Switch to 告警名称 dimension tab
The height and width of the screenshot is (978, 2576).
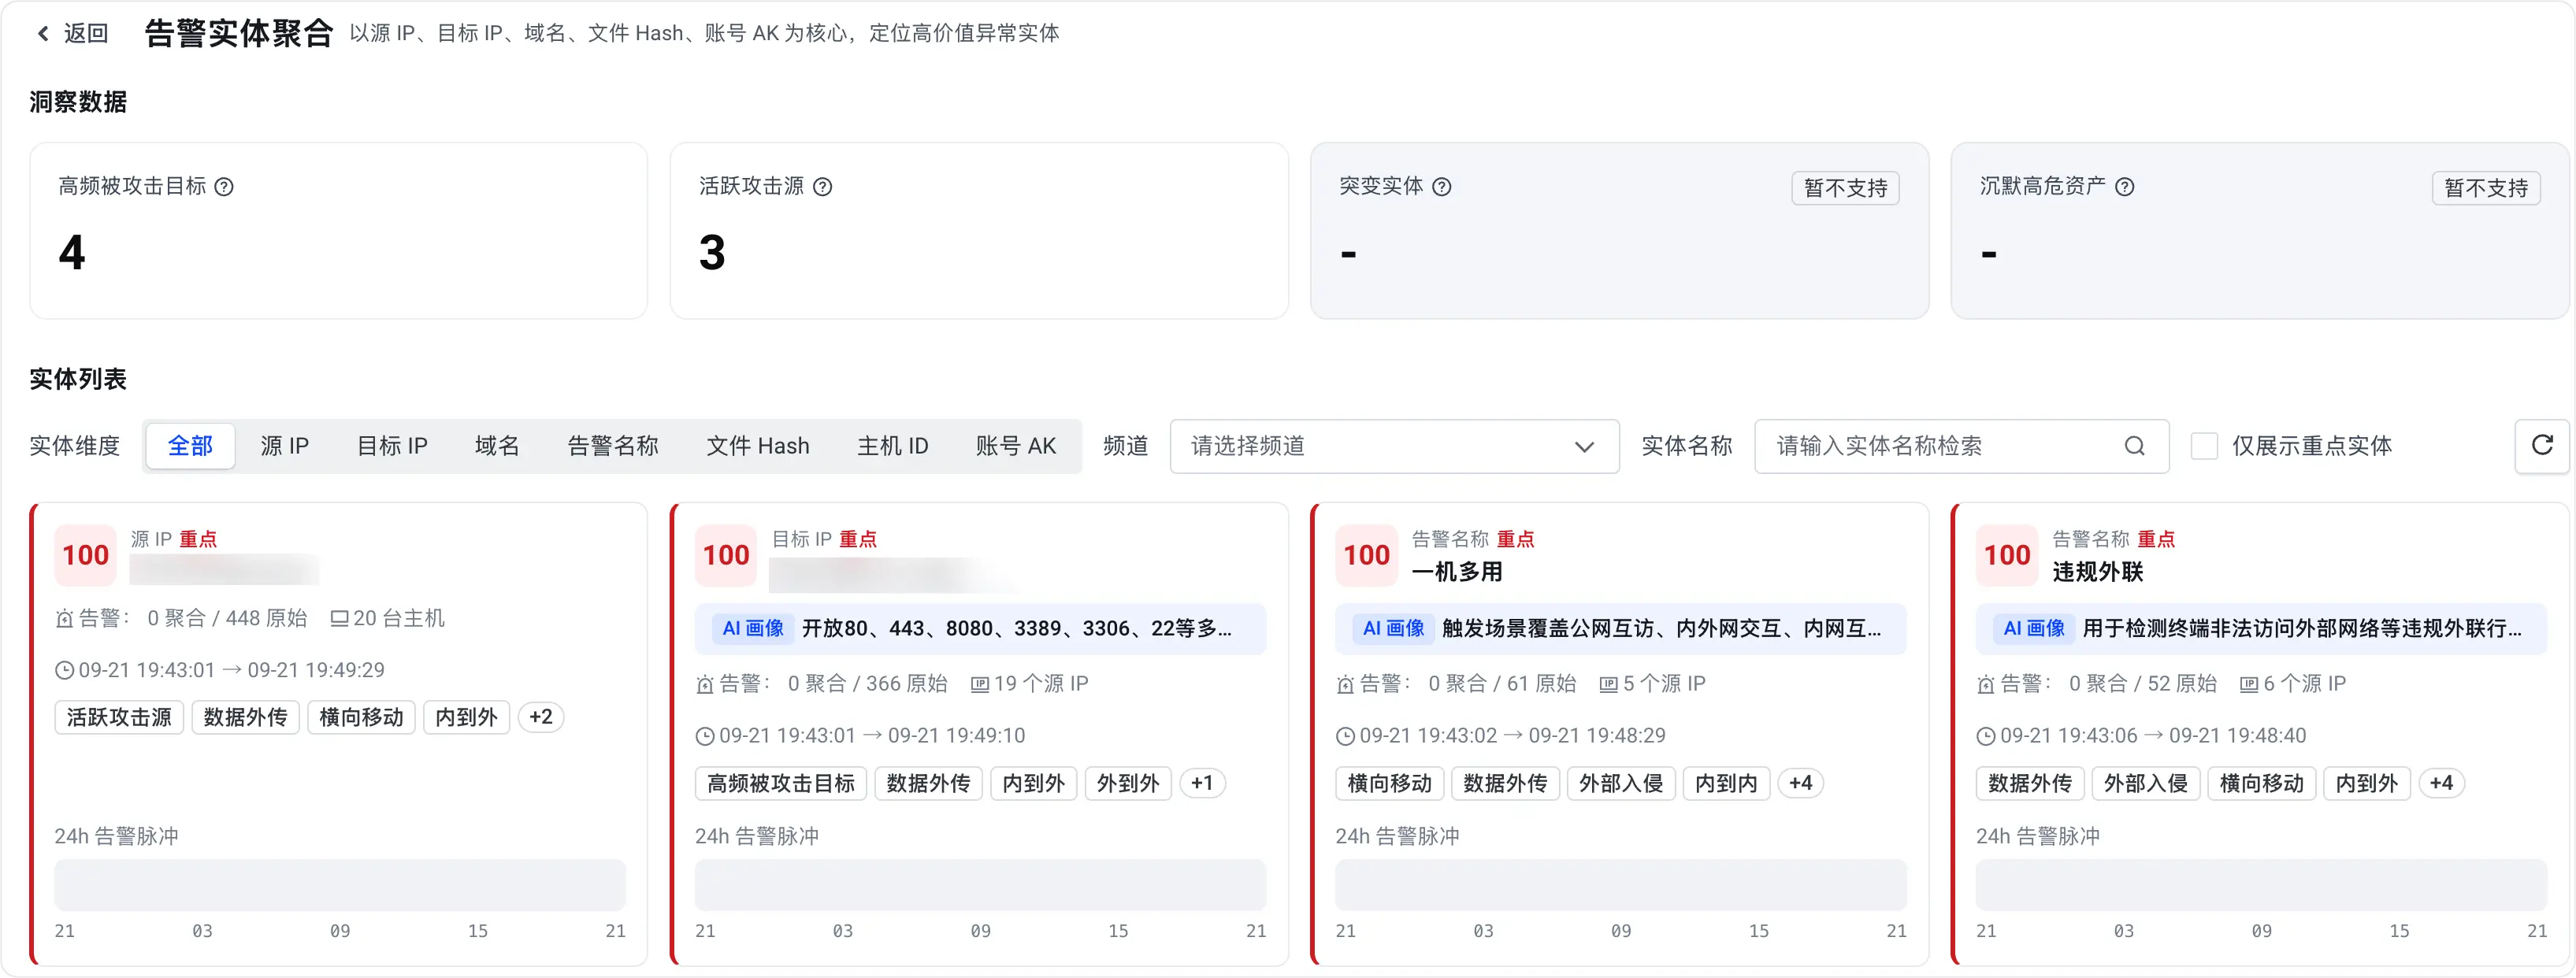point(613,446)
